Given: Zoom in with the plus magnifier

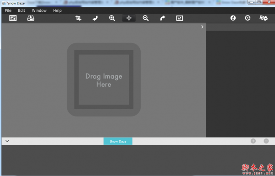Looking at the screenshot, I should [112, 18].
